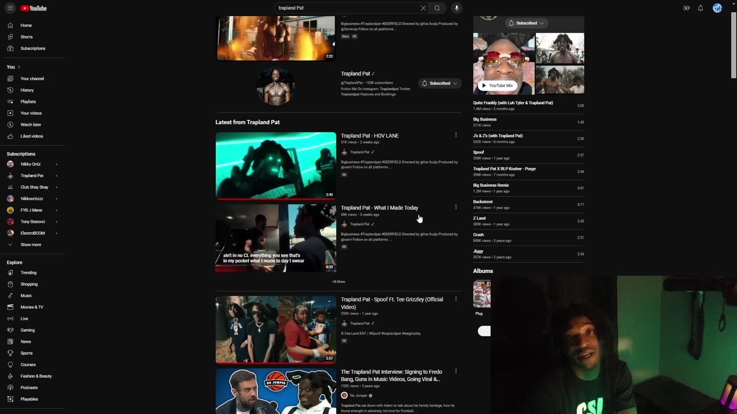Screen dimensions: 737x414
Task: Open Trapland Pat subscription in sidebar
Action: [x=32, y=175]
